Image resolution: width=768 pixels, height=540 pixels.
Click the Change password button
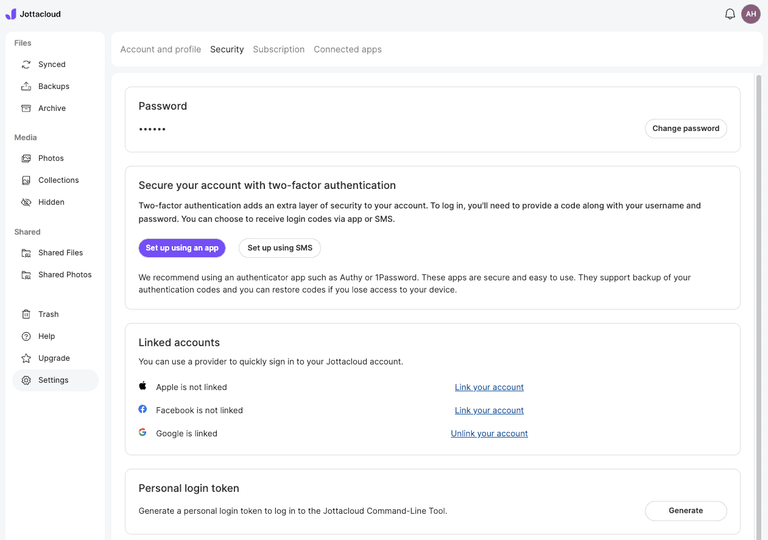tap(686, 129)
